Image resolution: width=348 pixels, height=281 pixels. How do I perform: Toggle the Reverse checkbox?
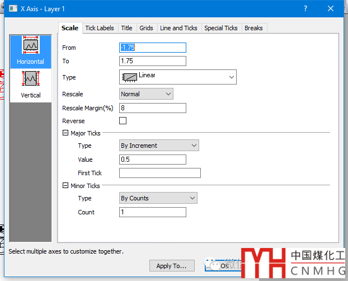tap(123, 121)
